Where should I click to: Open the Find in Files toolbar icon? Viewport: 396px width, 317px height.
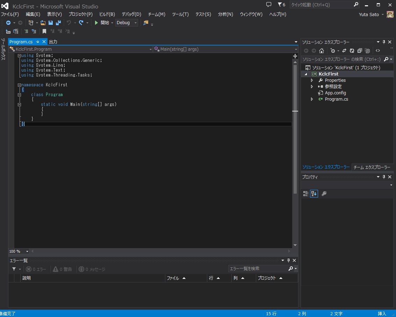pyautogui.click(x=146, y=23)
